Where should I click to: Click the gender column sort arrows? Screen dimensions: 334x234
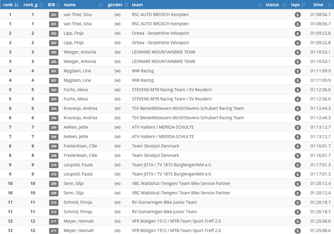[x=126, y=5]
